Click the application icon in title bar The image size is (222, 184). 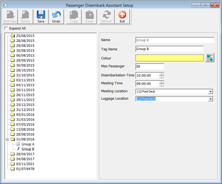click(5, 5)
